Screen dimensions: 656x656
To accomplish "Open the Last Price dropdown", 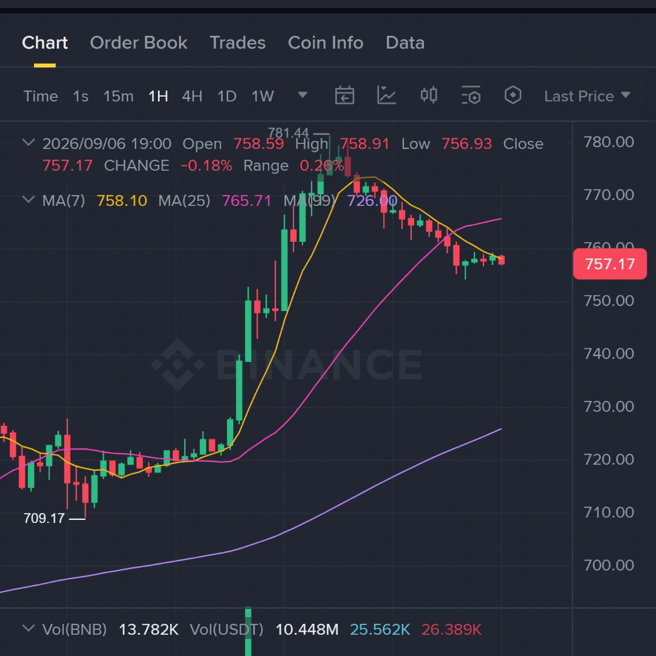I will click(x=587, y=96).
